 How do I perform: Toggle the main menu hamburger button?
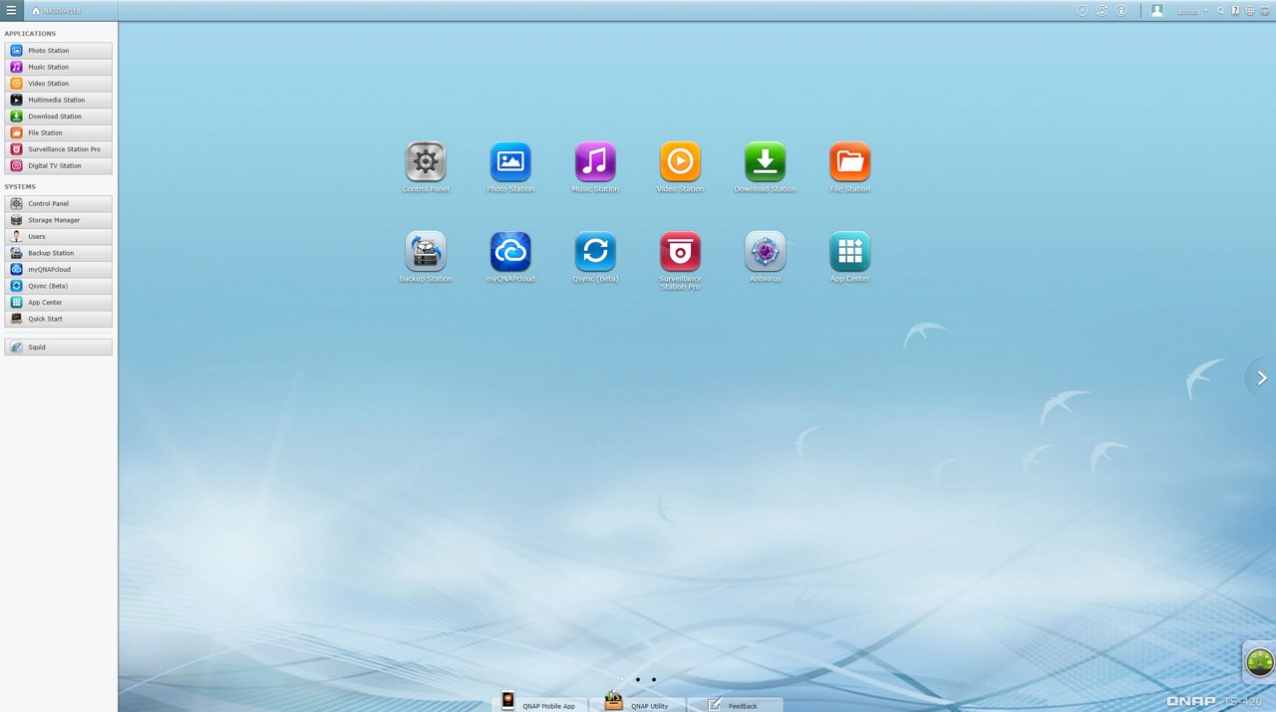(11, 10)
